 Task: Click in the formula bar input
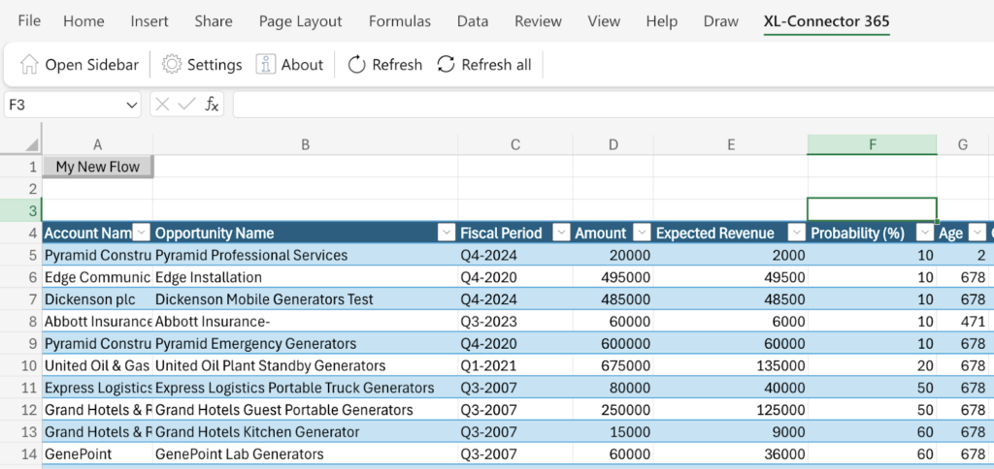pyautogui.click(x=613, y=105)
